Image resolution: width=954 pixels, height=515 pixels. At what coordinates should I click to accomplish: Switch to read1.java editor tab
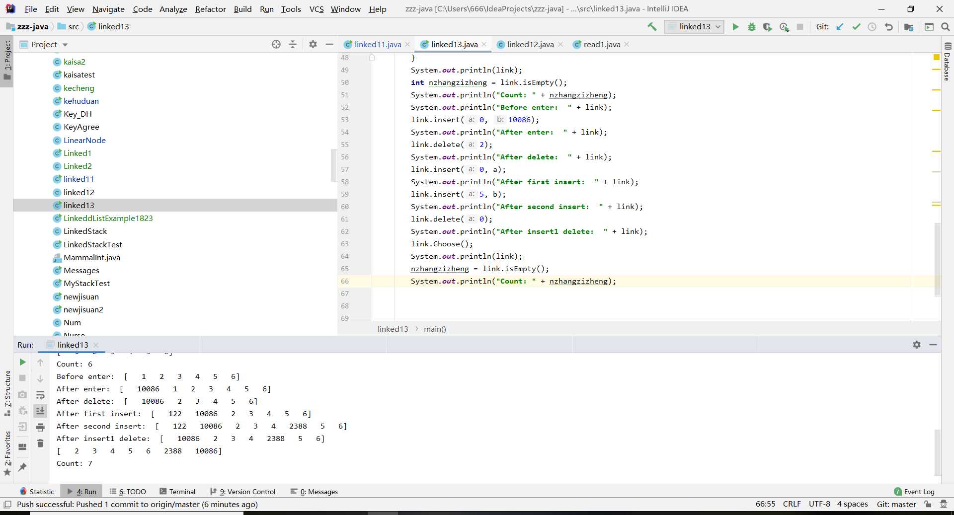tap(602, 44)
